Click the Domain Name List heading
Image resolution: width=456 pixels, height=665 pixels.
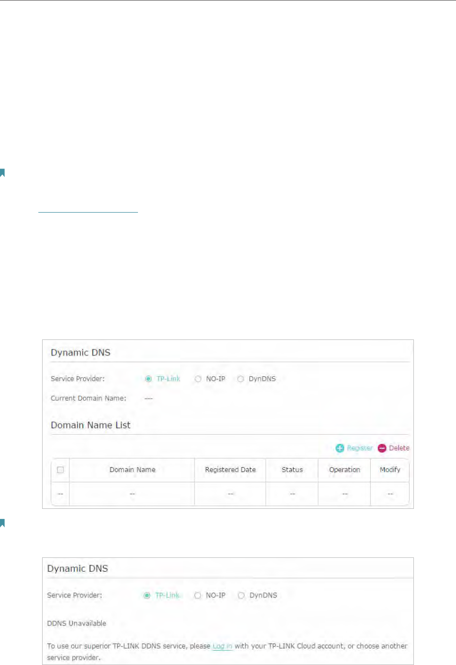(x=91, y=425)
